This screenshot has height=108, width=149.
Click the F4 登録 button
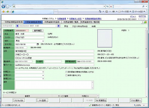pyautogui.click(x=42, y=101)
